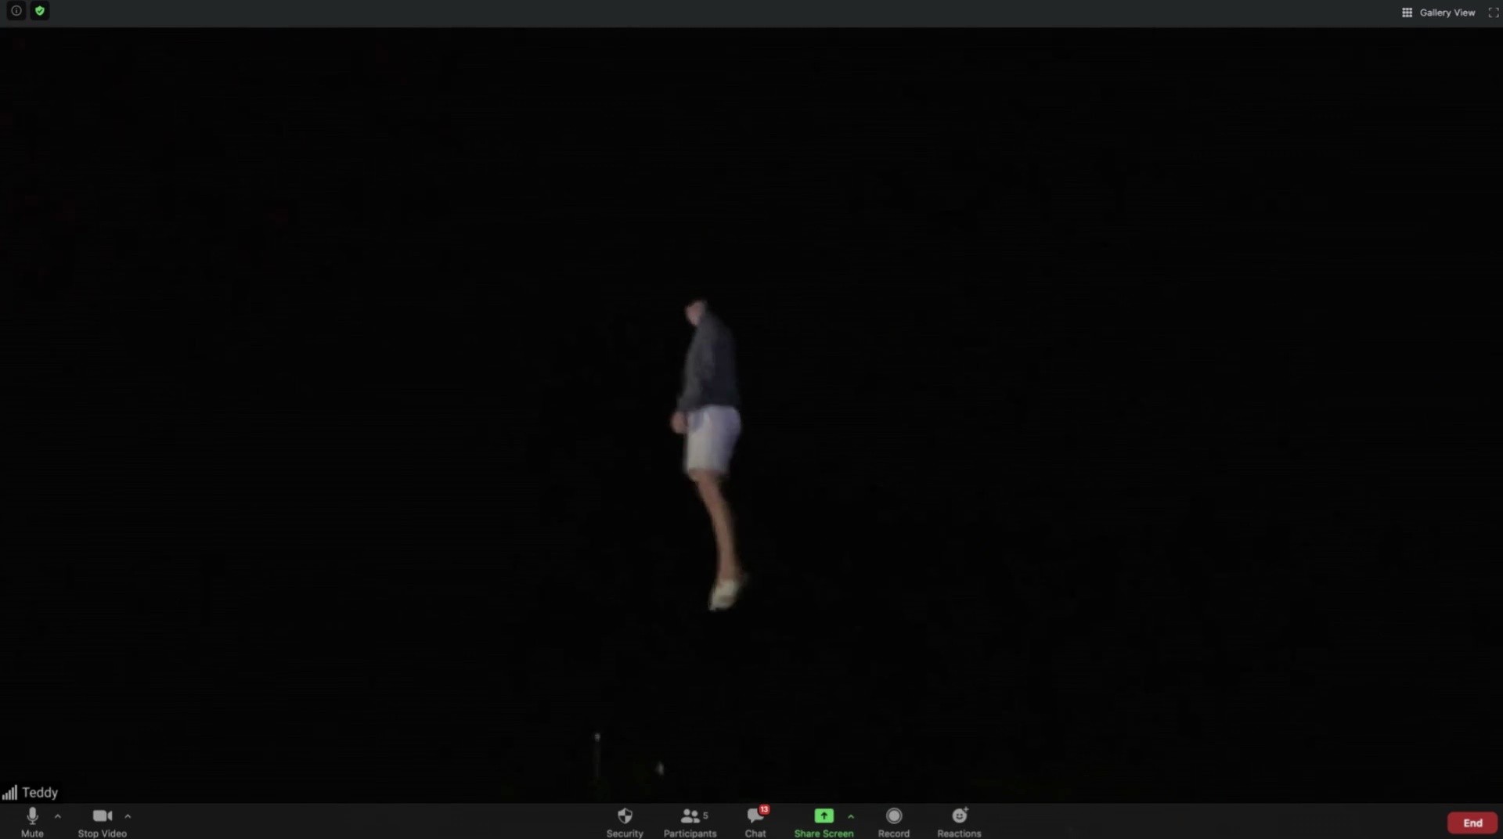Start recording the meeting
Viewport: 1503px width, 839px height.
point(894,822)
